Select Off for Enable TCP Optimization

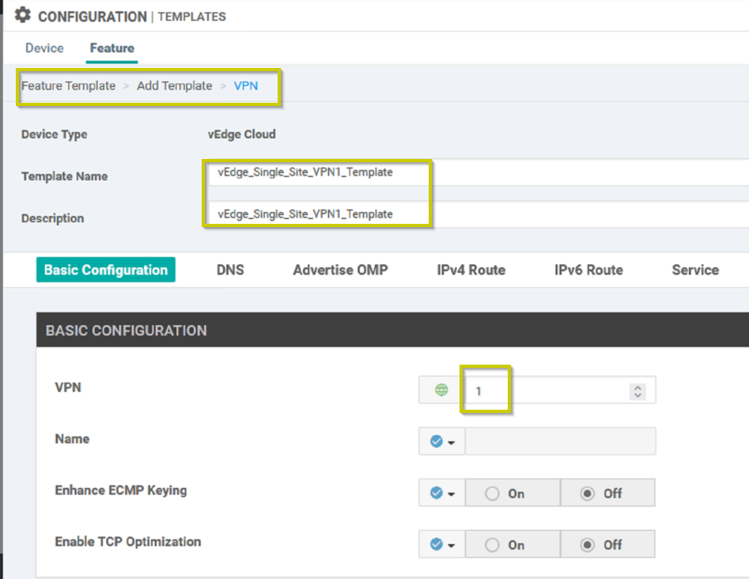point(607,545)
